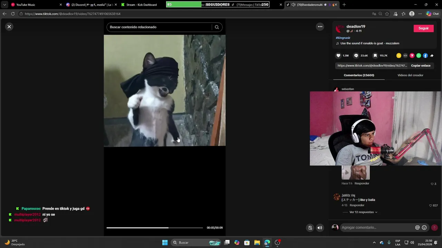
Task: Open the three-dots more options menu above video
Action: [x=320, y=27]
